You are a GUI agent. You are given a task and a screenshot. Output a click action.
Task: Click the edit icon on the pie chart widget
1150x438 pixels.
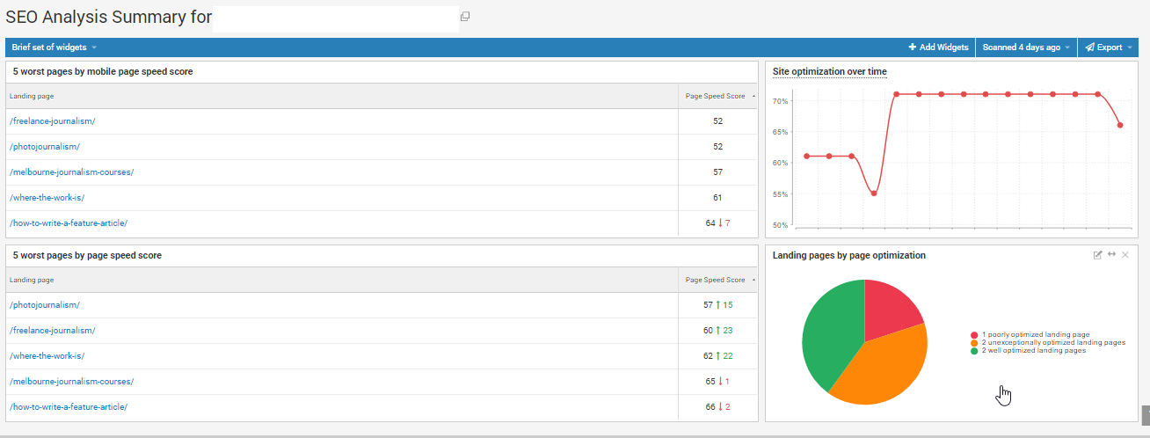click(1097, 255)
